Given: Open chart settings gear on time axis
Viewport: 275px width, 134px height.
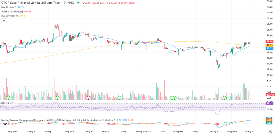Looking at the screenshot, I should point(271,131).
